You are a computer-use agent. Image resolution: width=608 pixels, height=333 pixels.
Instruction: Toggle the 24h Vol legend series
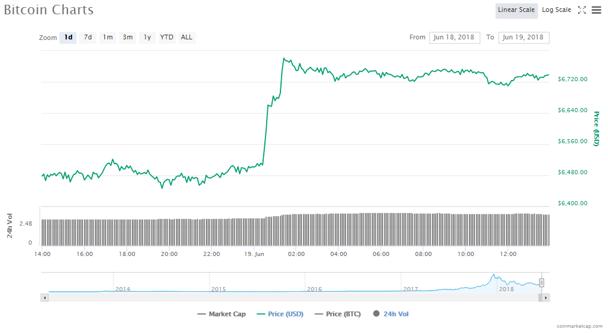coord(391,314)
